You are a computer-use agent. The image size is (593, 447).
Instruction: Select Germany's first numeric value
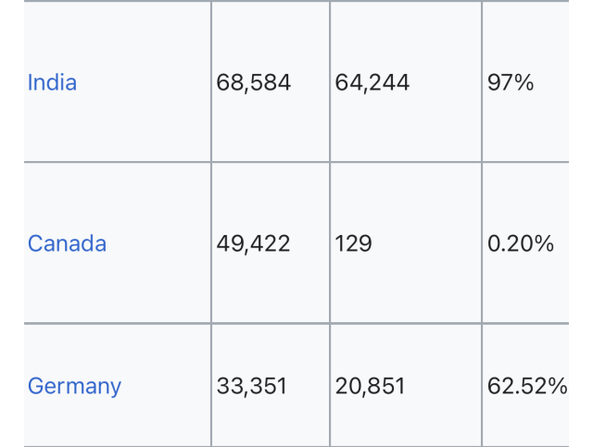tap(253, 386)
